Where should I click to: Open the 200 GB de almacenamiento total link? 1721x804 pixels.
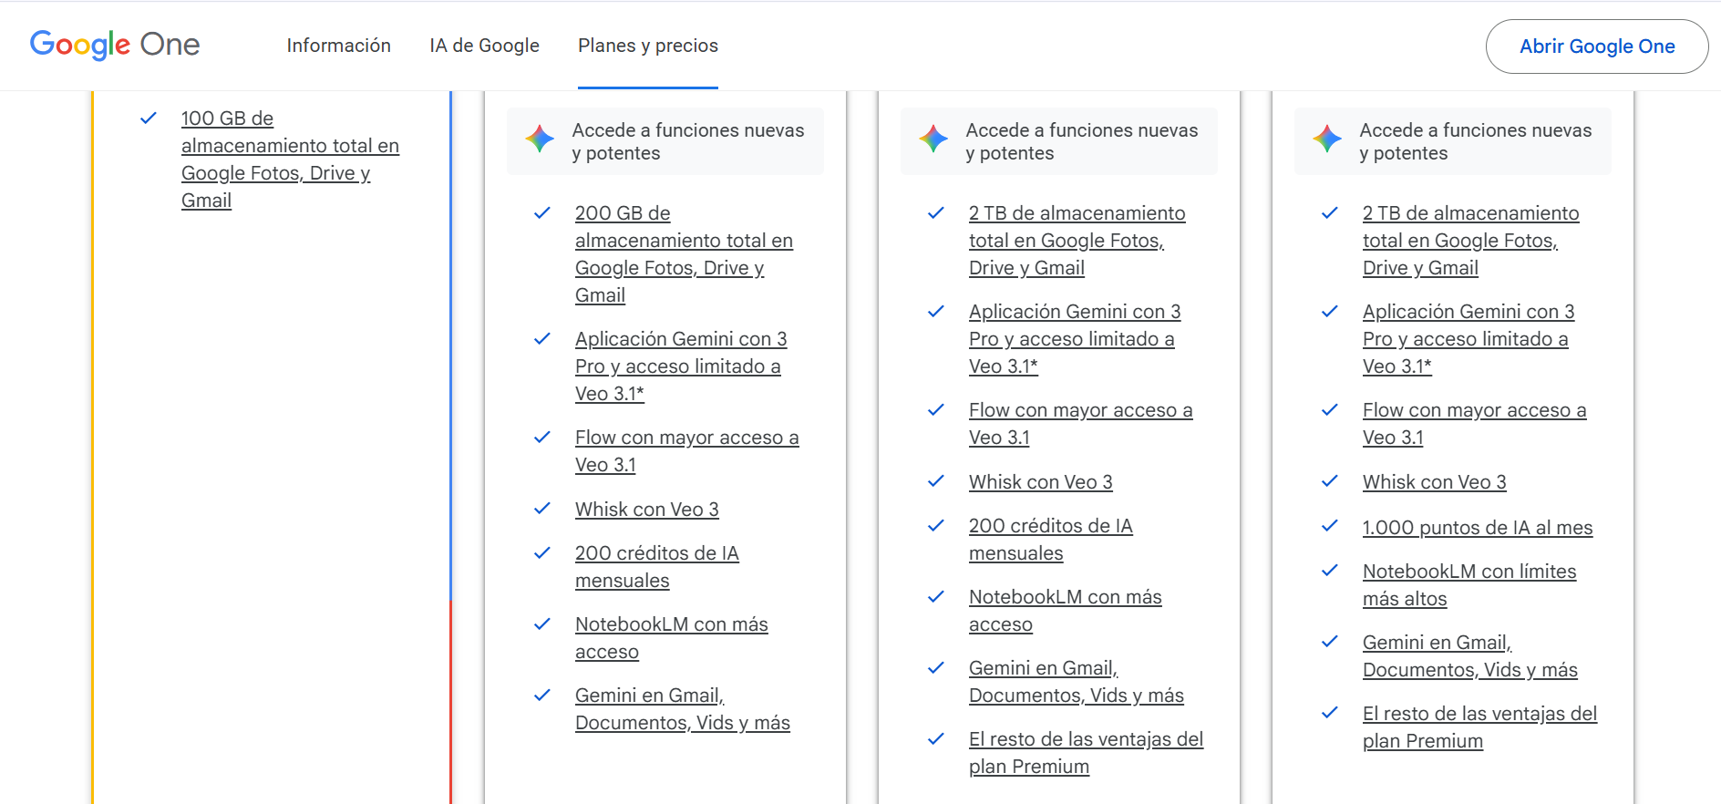point(684,253)
